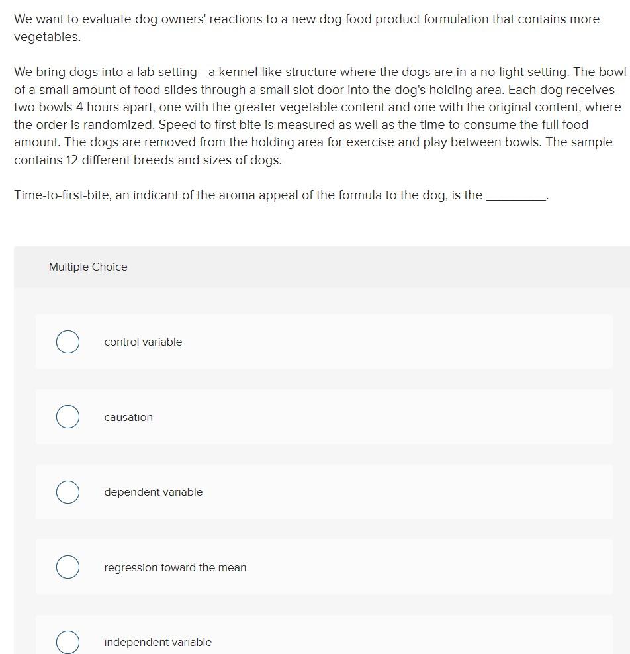Viewport: 630px width, 654px height.
Task: Select the causation radio button
Action: click(67, 416)
